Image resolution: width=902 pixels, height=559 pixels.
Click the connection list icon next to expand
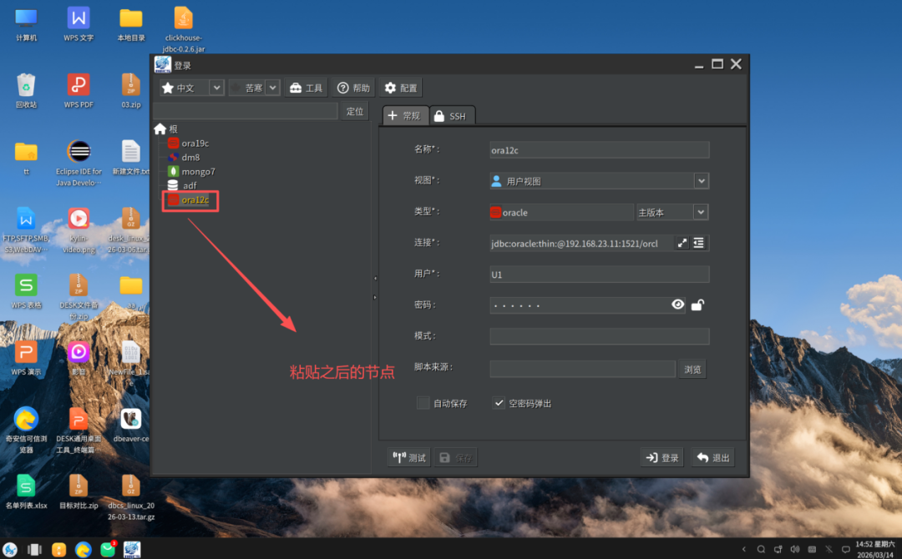(x=698, y=243)
